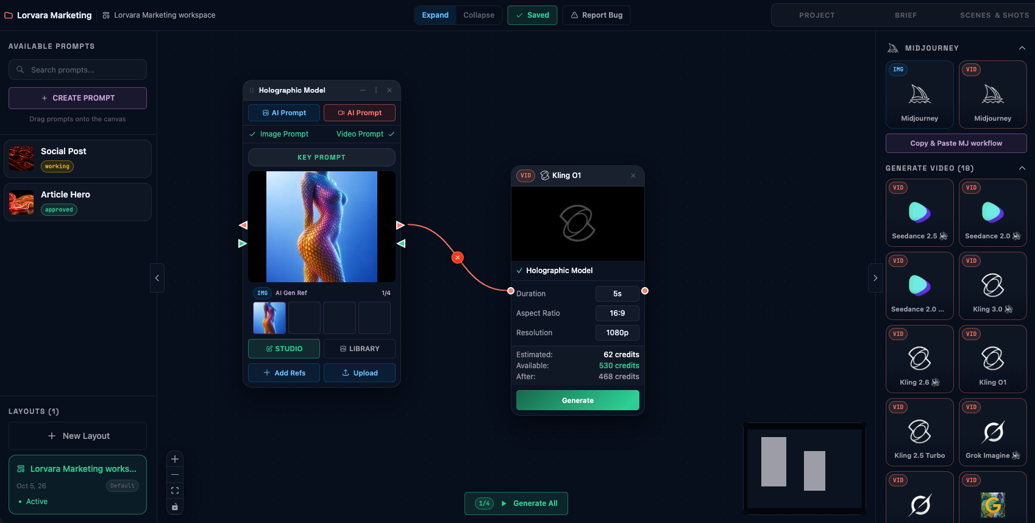Click the Midjourney video model card
This screenshot has height=523, width=1035.
[x=992, y=94]
